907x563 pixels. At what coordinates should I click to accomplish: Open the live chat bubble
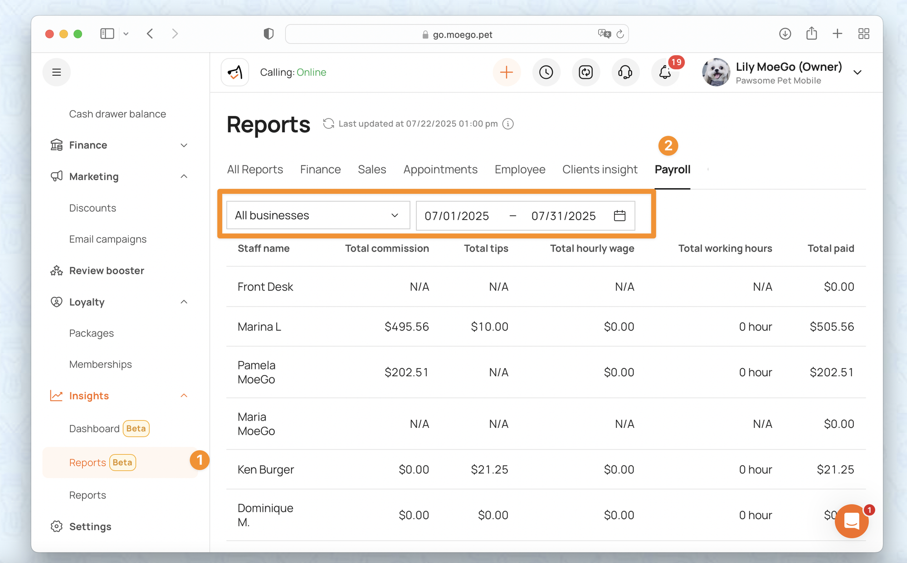(x=851, y=521)
